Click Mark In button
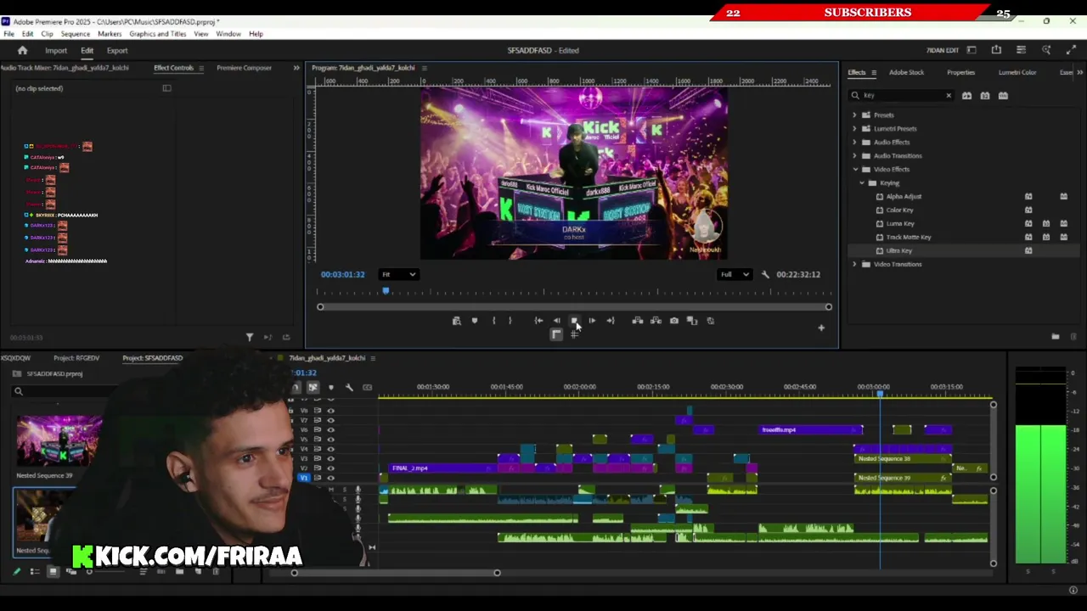 pyautogui.click(x=493, y=321)
